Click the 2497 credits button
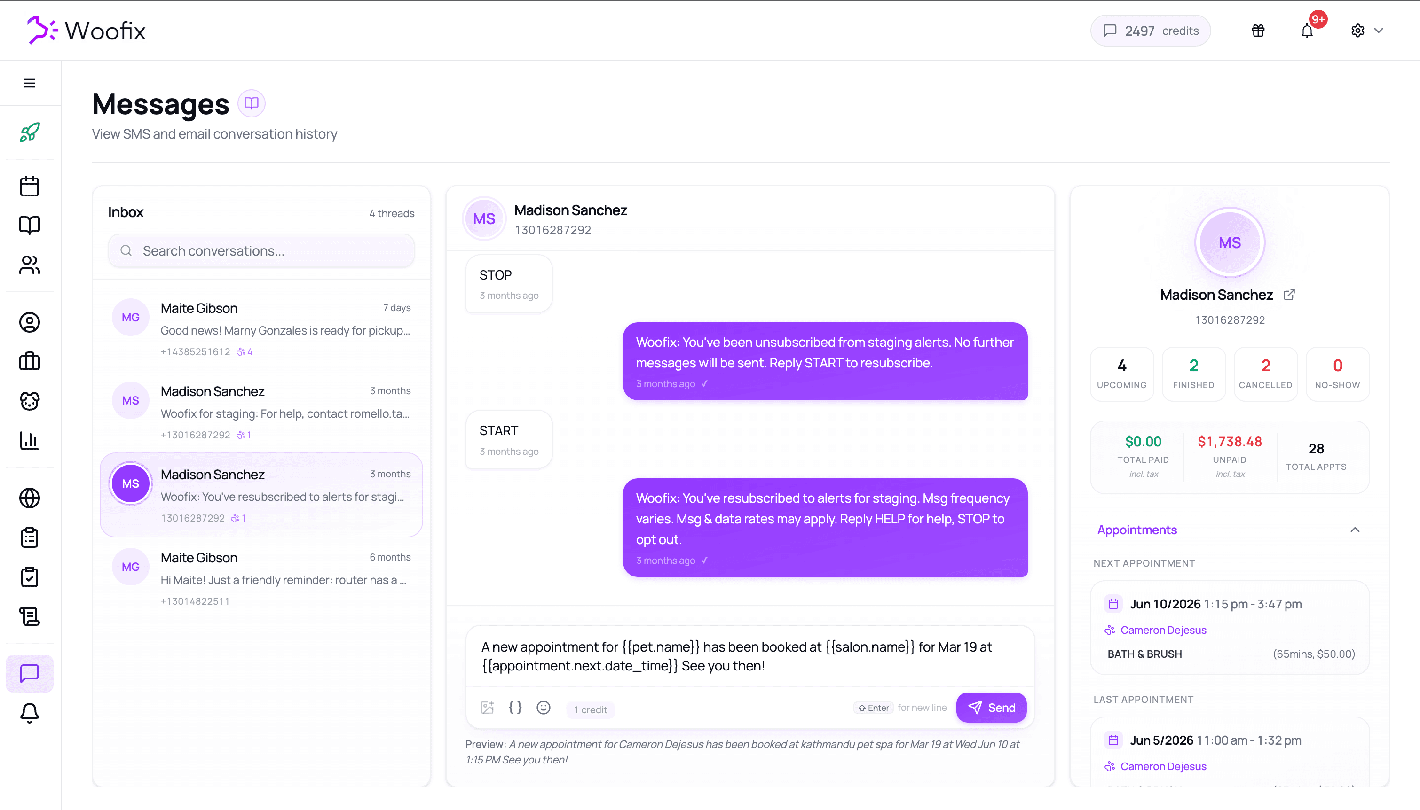 click(1151, 31)
